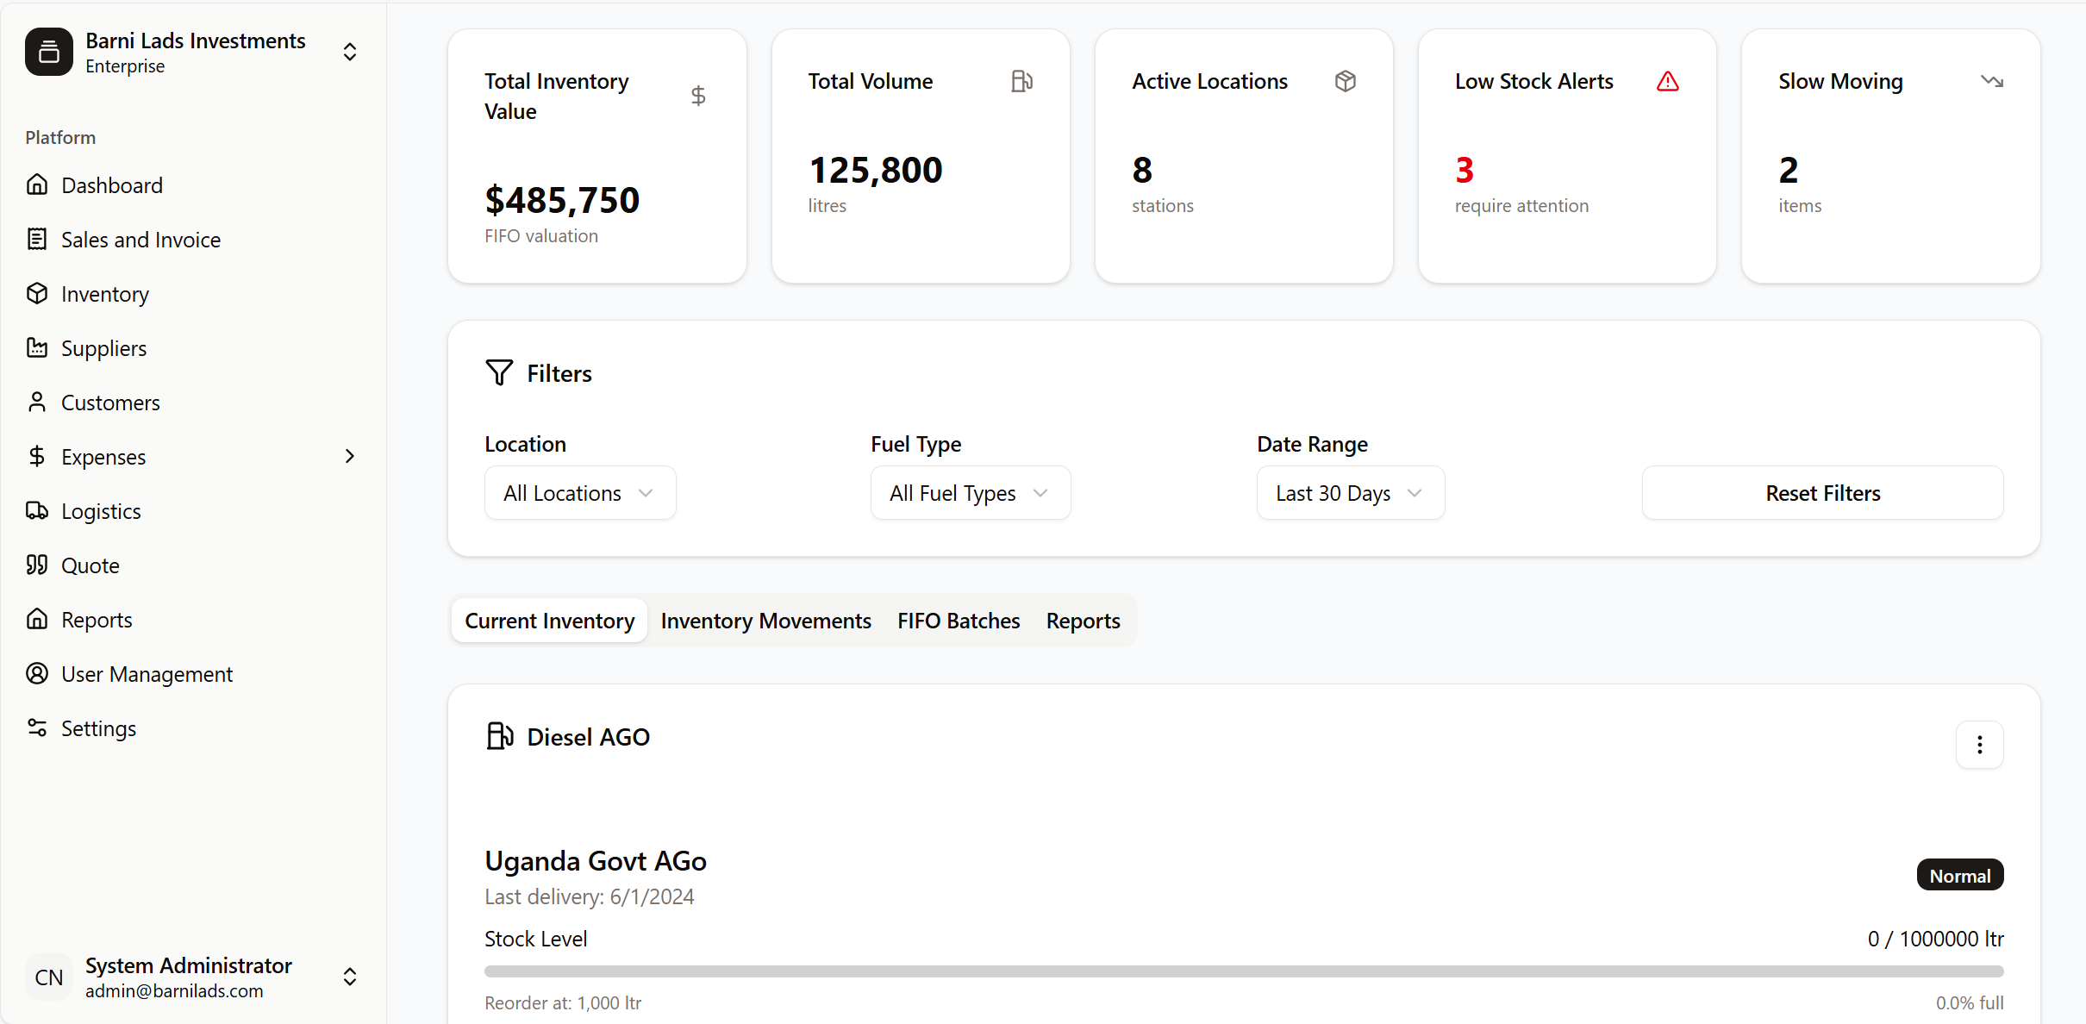Click the Reports icon in sidebar

(x=37, y=619)
